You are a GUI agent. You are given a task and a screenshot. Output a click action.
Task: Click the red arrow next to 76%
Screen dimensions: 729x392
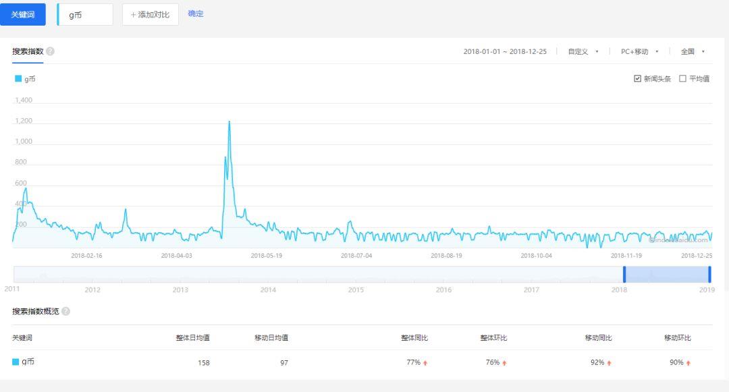click(504, 363)
